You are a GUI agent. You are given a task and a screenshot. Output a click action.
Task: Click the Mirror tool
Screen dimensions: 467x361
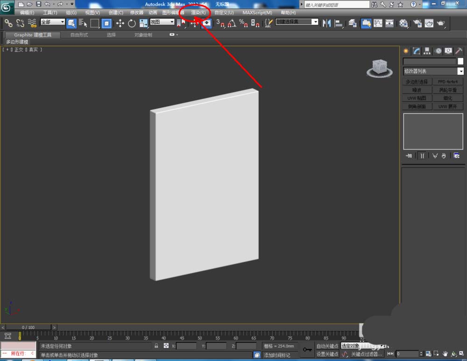pos(327,23)
